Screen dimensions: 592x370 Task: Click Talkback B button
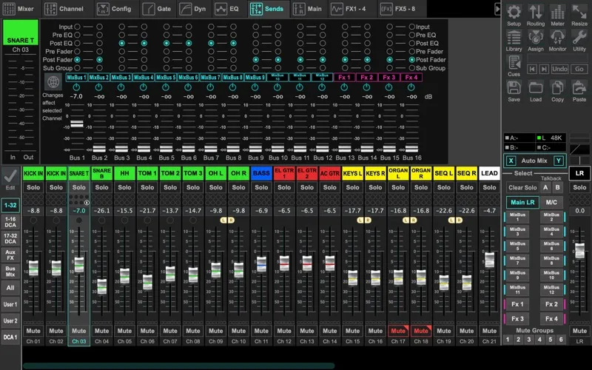[557, 187]
